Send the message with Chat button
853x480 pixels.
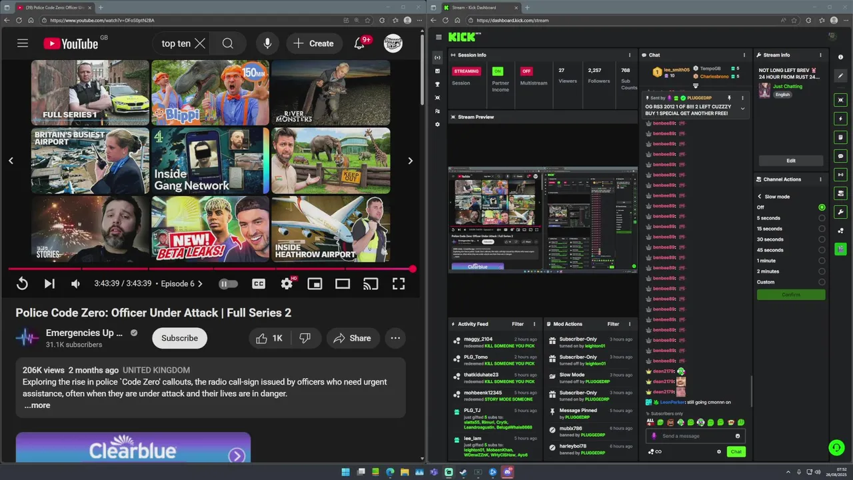[x=736, y=452]
